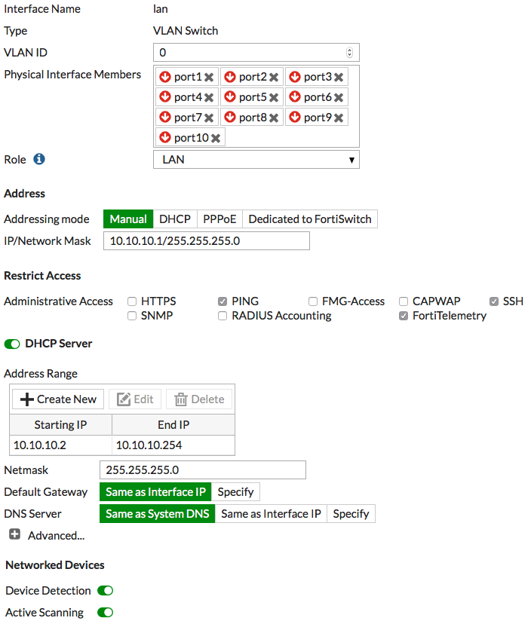This screenshot has height=624, width=531.
Task: Enable HTTPS administrative access
Action: (132, 301)
